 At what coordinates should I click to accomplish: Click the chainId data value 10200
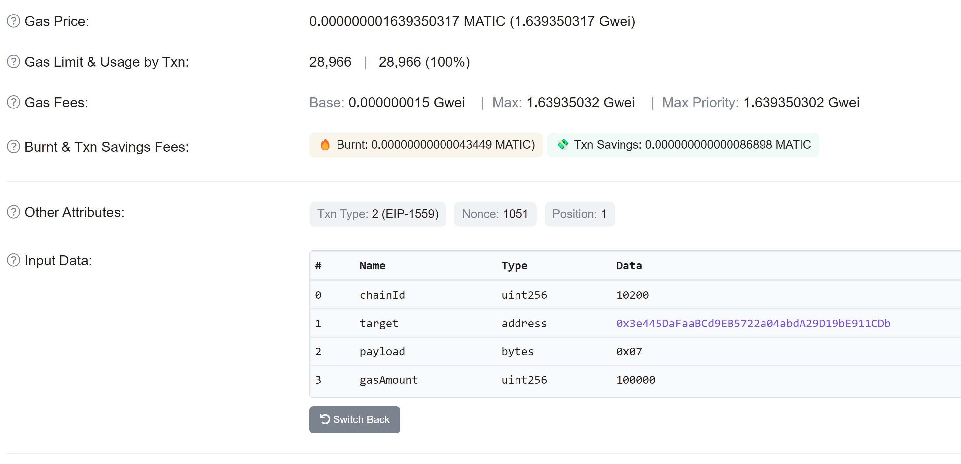pos(632,295)
